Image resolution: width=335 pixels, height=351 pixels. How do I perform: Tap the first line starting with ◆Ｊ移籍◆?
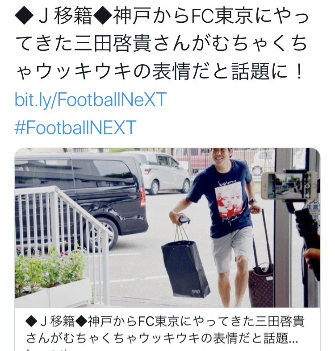click(x=162, y=16)
